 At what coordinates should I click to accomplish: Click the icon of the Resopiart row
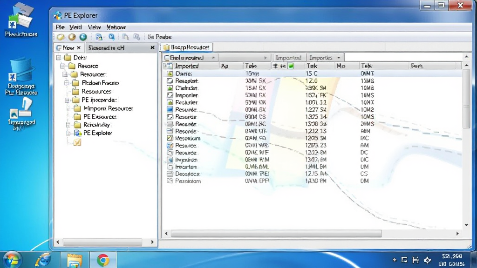click(x=170, y=81)
